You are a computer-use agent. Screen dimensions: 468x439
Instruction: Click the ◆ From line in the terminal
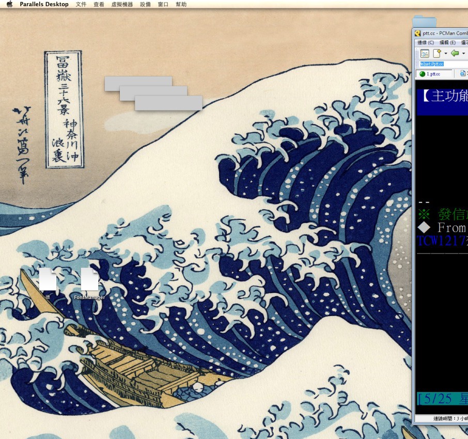[x=442, y=228]
